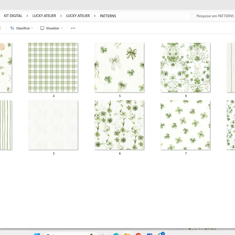This screenshot has width=235, height=235.
Task: Select the scattered clovers pattern file 7
Action: tap(186, 125)
